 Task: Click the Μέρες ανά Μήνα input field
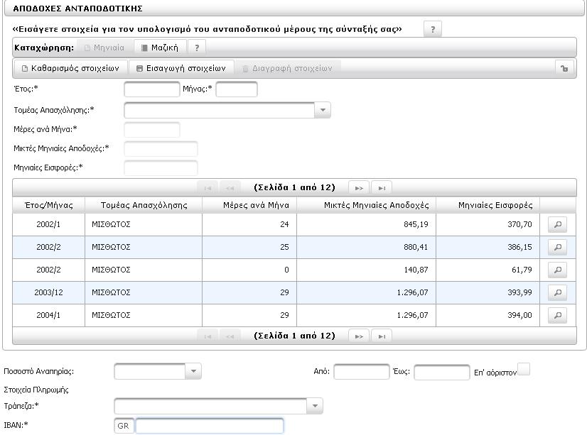[152, 130]
